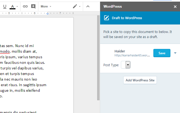Click the Draft to WordPress edit icon
The image size is (180, 113).
click(107, 18)
